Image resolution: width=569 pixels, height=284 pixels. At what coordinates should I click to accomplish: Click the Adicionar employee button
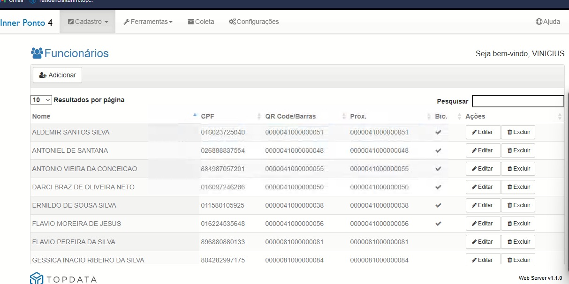(x=57, y=75)
